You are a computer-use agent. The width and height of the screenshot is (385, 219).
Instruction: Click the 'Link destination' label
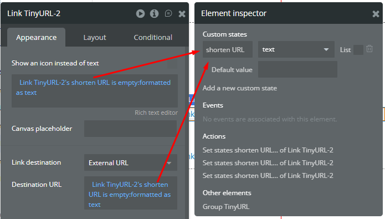click(37, 162)
